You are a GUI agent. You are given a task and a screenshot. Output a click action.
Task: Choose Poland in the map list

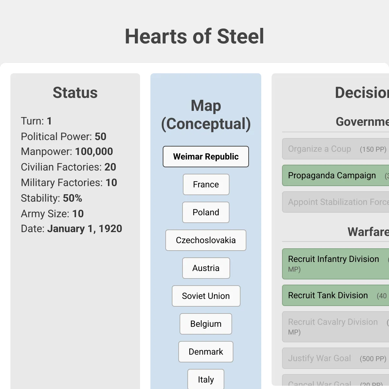[x=206, y=212]
